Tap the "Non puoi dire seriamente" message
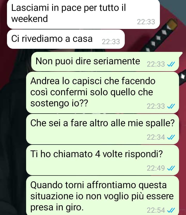Image resolution: width=186 pixels, height=215 pixels. coord(105,62)
